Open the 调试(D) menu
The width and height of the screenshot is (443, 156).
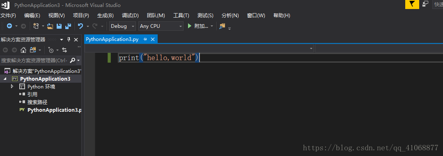point(130,16)
